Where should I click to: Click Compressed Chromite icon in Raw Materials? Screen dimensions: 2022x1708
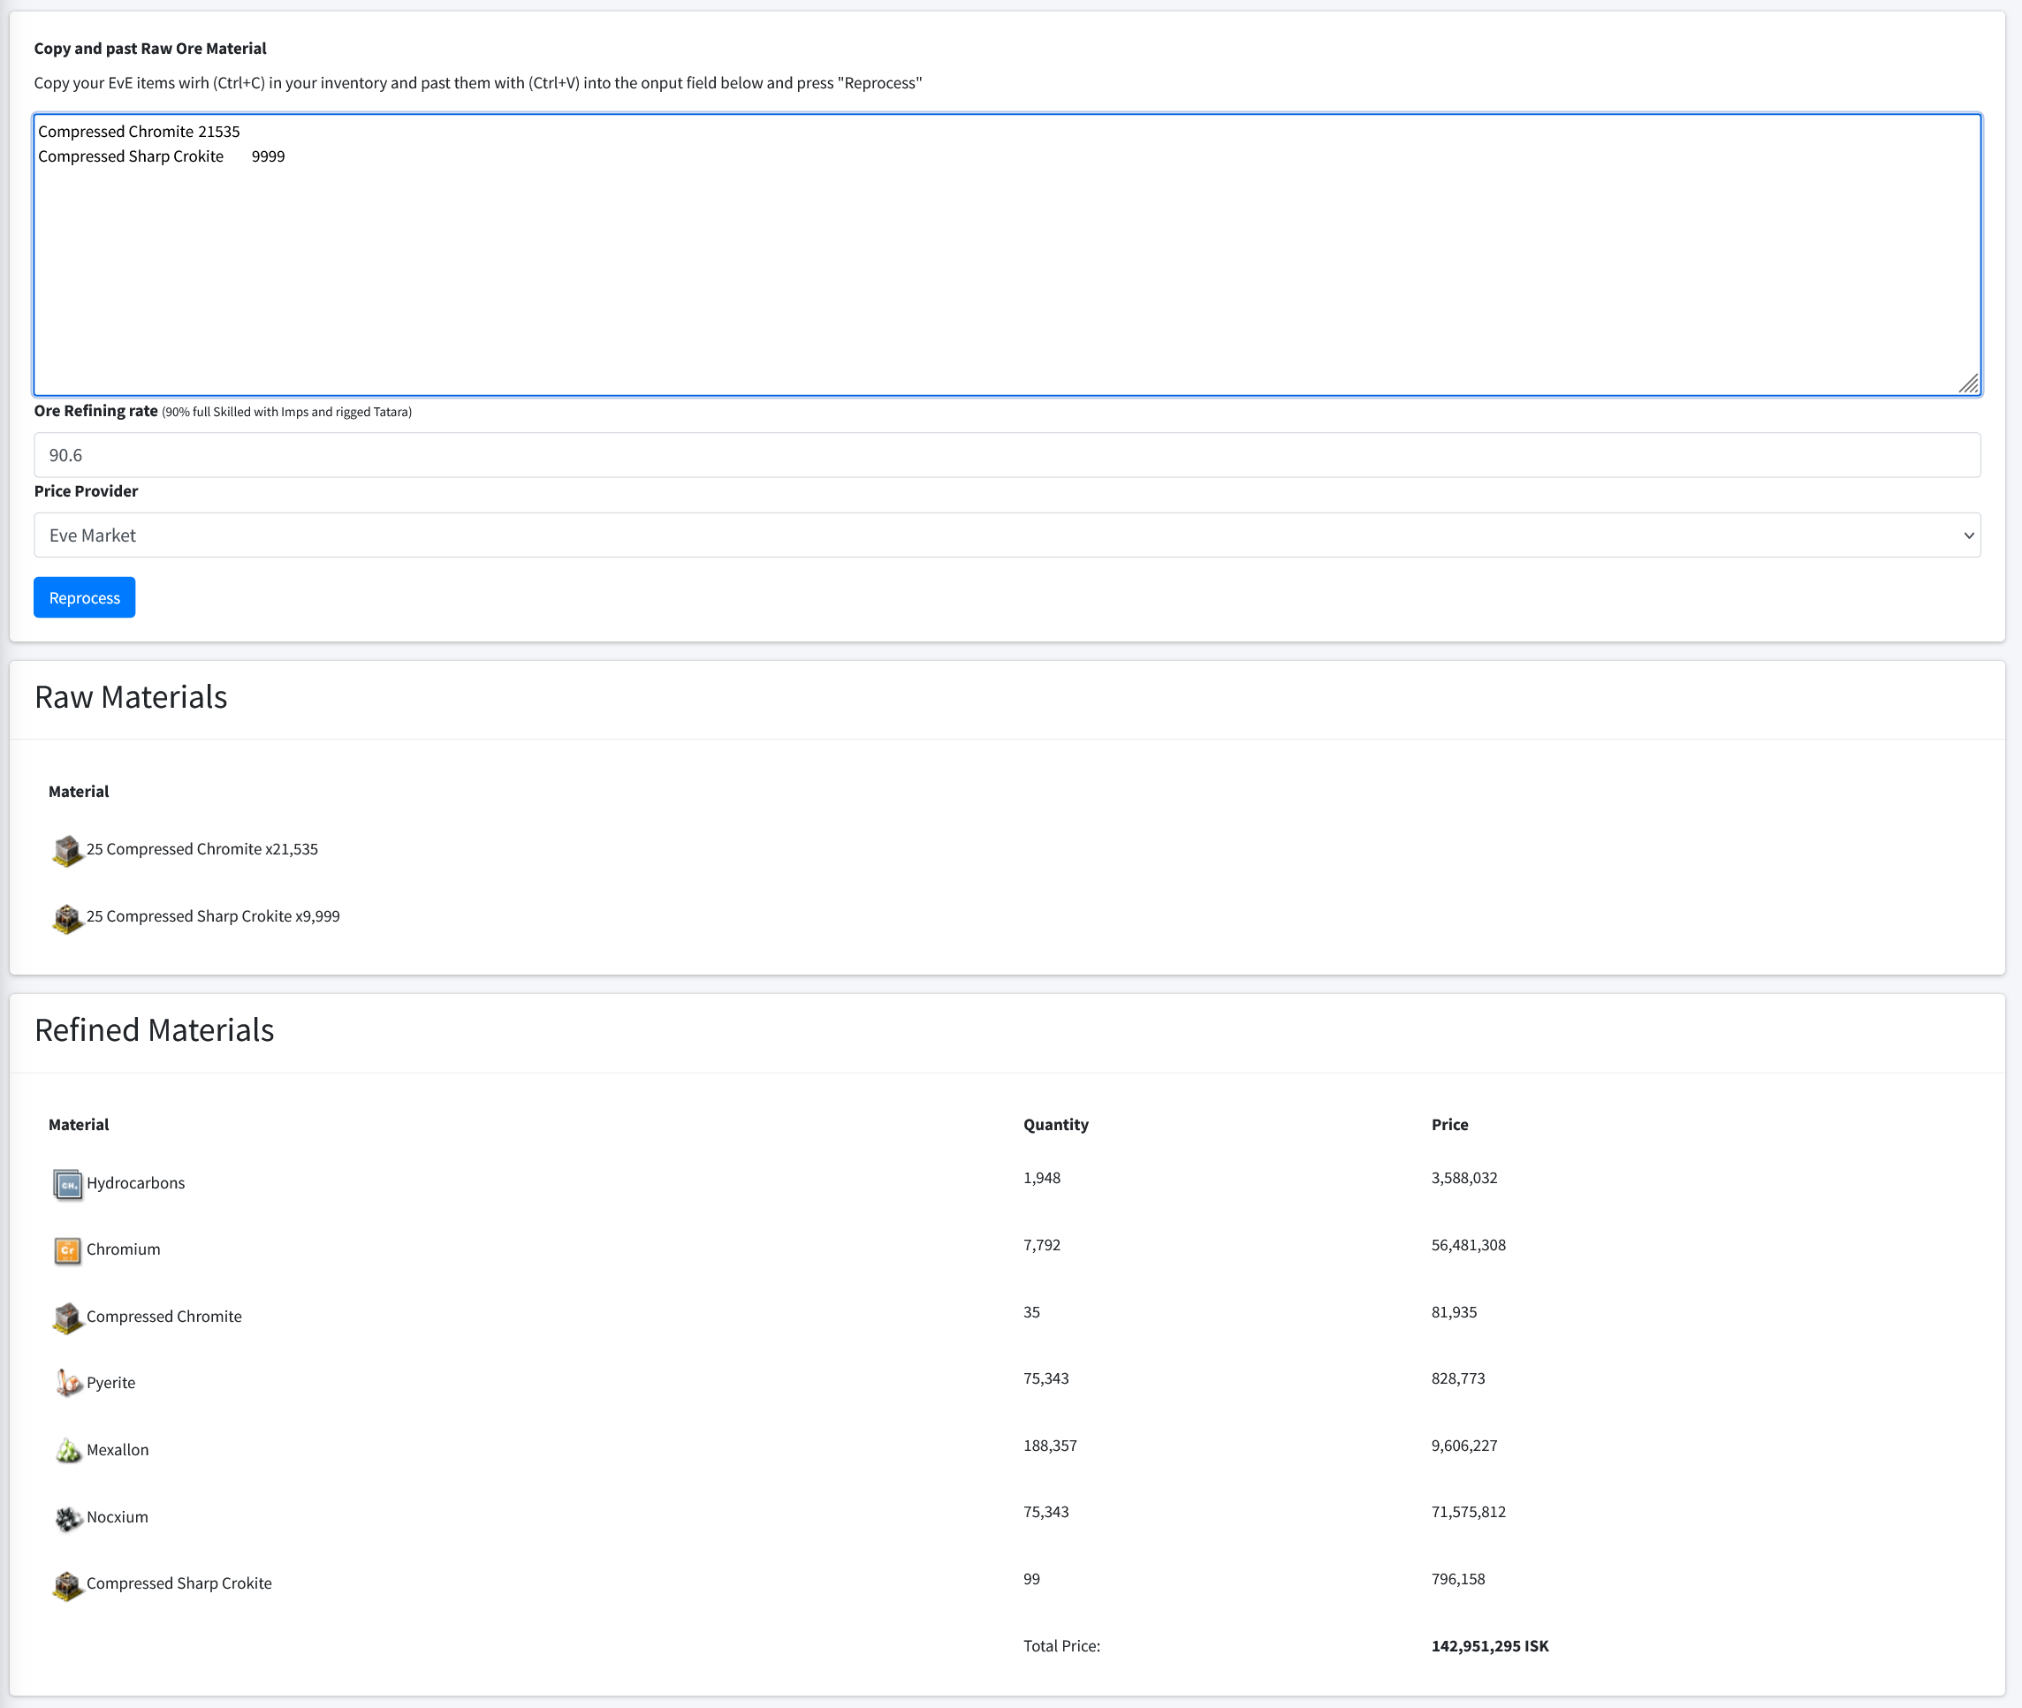[67, 850]
